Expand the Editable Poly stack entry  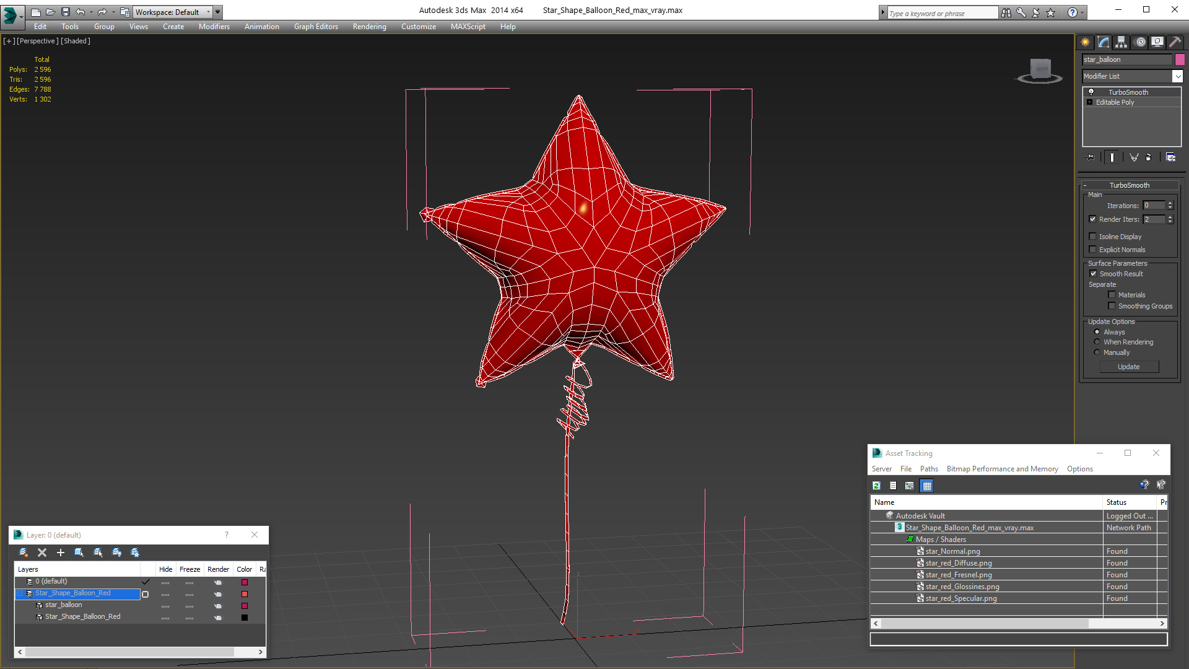[x=1089, y=102]
